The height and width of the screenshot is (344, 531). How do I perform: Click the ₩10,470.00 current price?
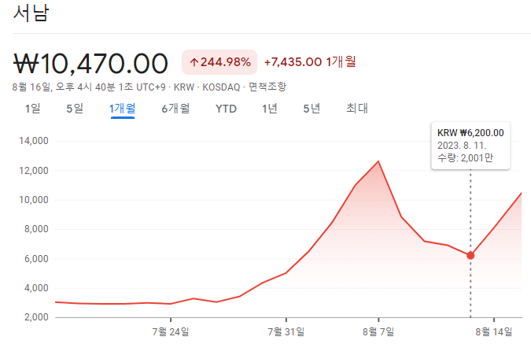click(90, 64)
